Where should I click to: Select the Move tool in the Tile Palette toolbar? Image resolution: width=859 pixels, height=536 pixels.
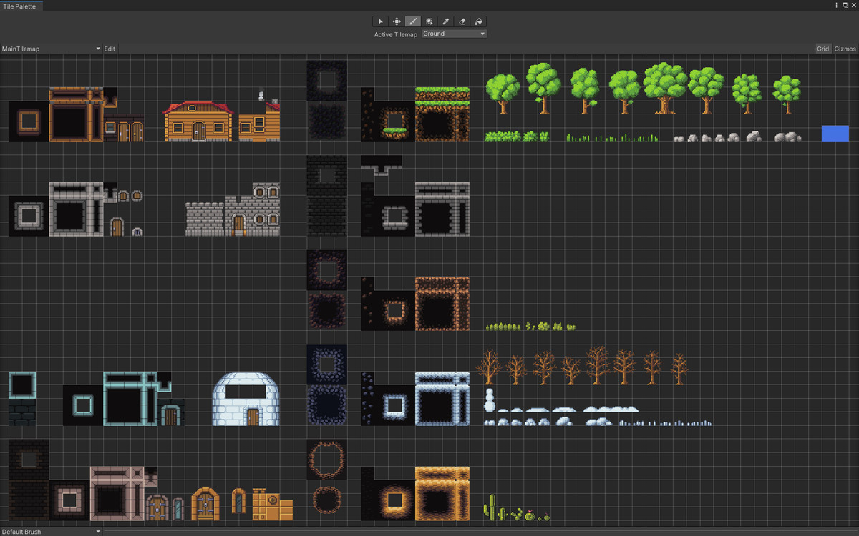coord(397,21)
